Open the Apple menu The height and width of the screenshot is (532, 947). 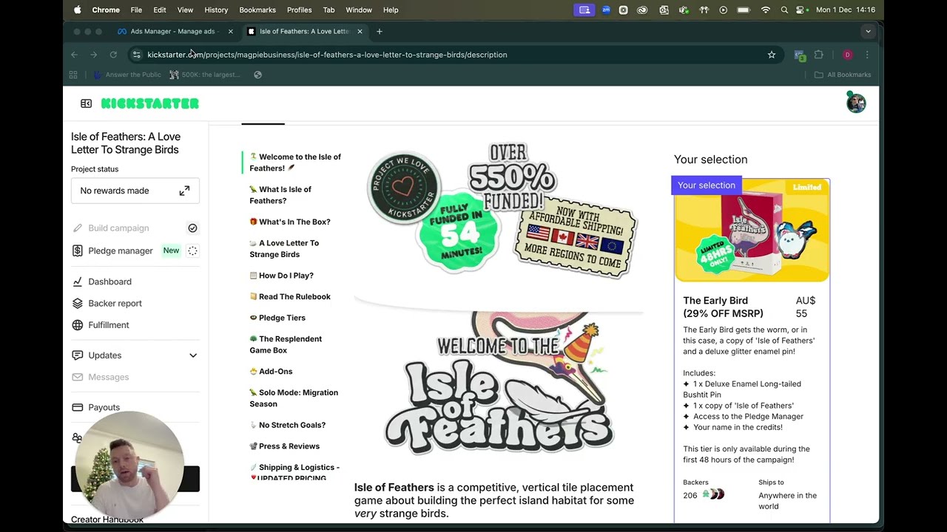(x=78, y=10)
